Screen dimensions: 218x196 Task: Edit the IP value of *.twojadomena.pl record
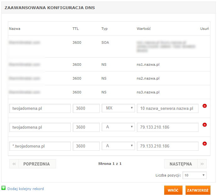click(x=168, y=146)
